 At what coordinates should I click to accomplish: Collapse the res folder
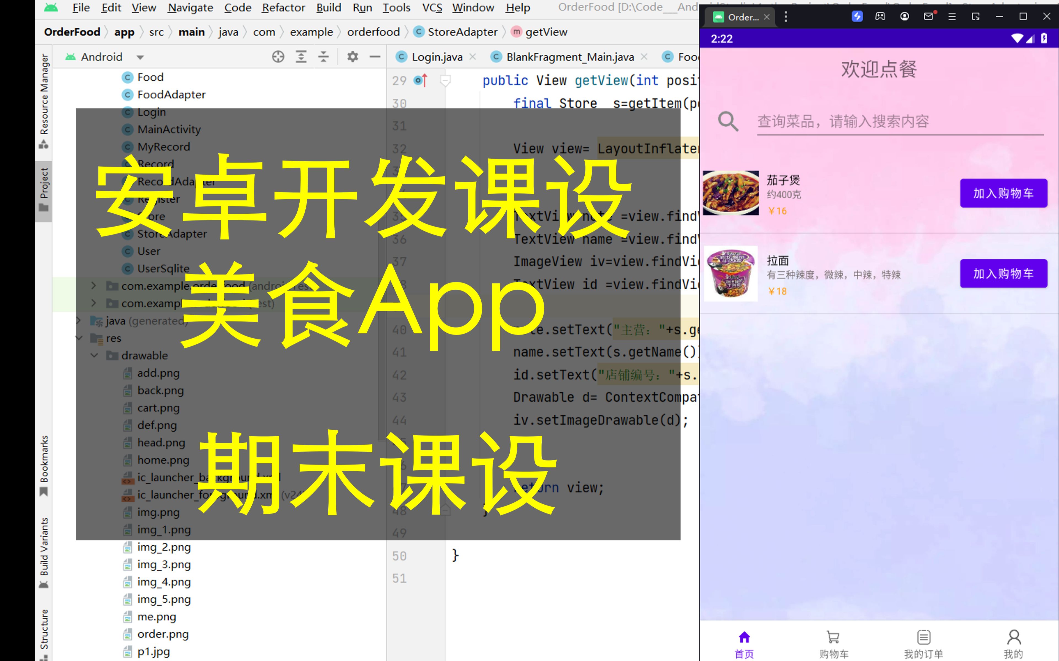(79, 338)
